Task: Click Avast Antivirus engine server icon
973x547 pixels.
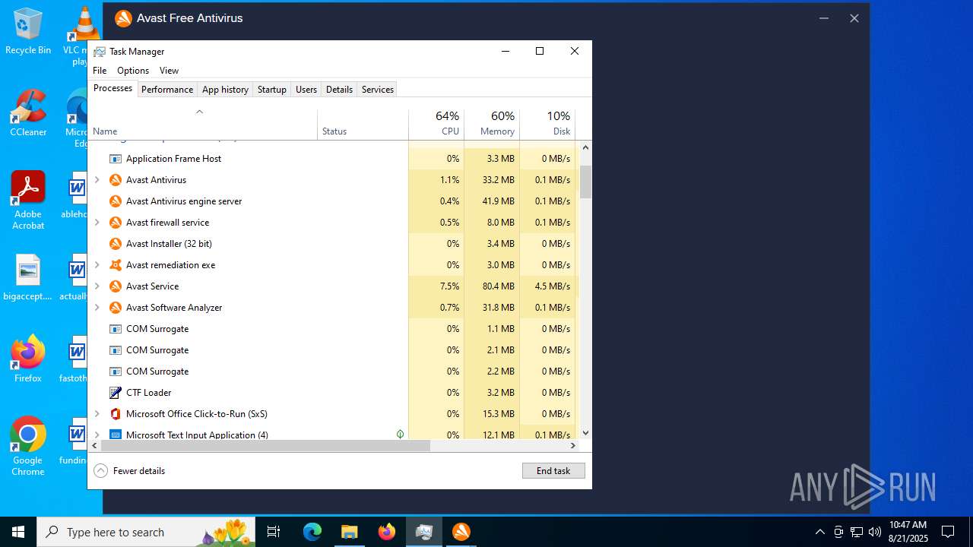Action: pos(116,201)
